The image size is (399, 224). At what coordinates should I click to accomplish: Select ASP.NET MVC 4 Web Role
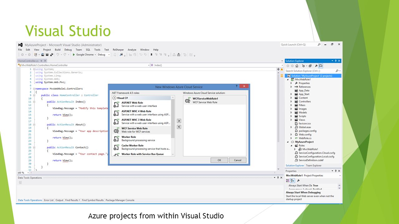142,113
